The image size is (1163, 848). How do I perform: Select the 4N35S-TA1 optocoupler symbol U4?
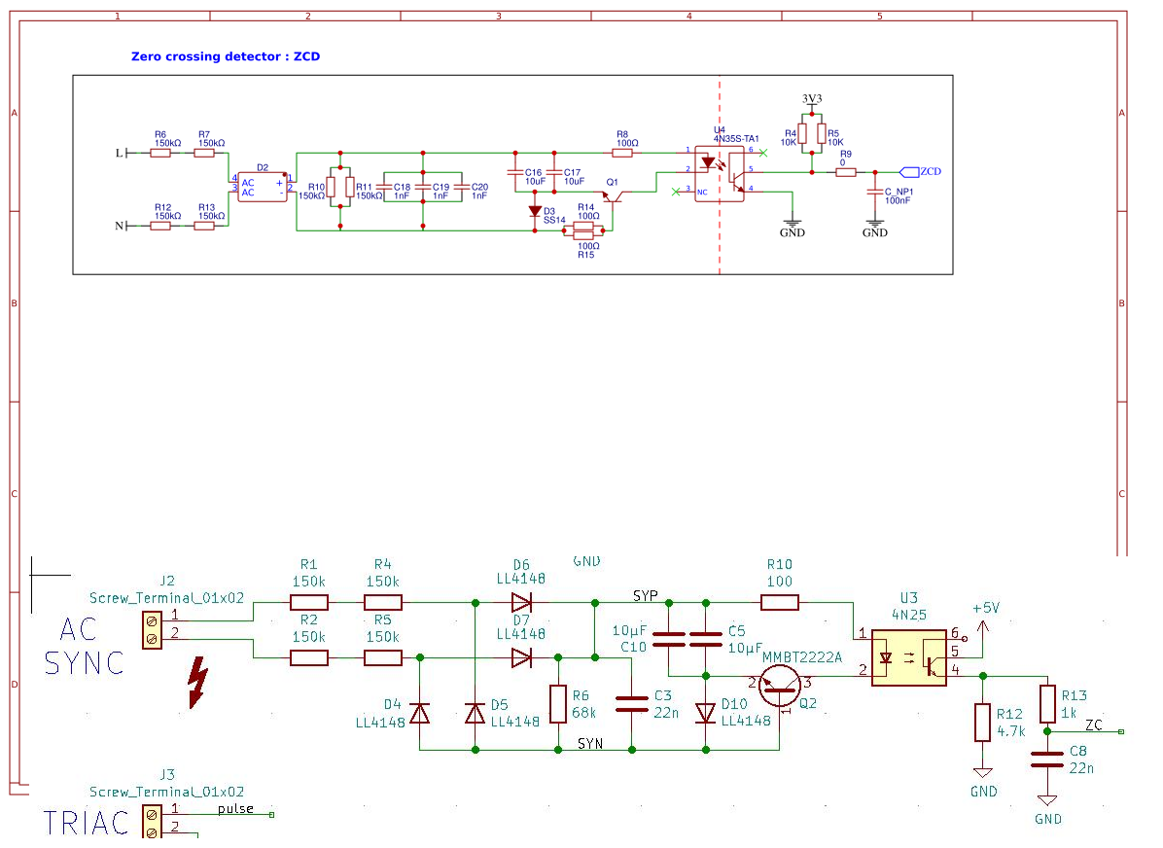coord(722,175)
